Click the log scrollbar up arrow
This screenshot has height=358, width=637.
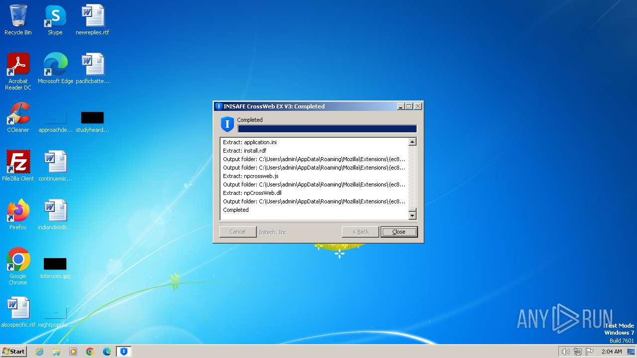(x=412, y=142)
